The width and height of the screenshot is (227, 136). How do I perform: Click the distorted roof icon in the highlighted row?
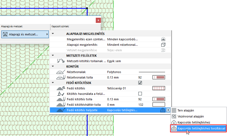(x=163, y=110)
